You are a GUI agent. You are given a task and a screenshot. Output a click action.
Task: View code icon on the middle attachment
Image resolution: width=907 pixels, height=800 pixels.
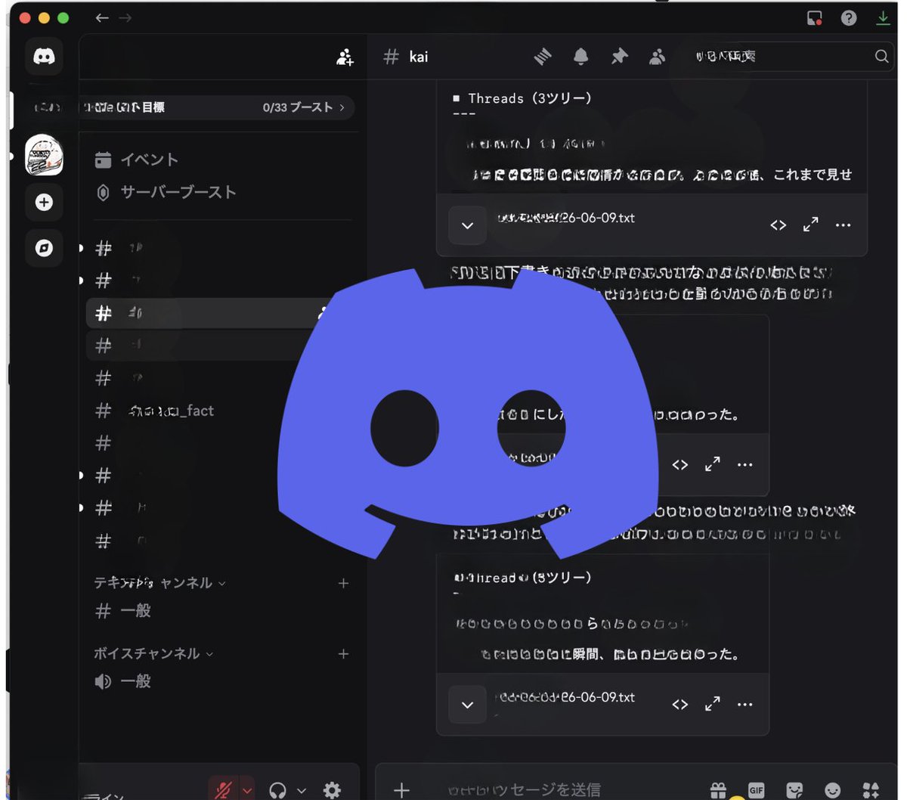coord(680,465)
